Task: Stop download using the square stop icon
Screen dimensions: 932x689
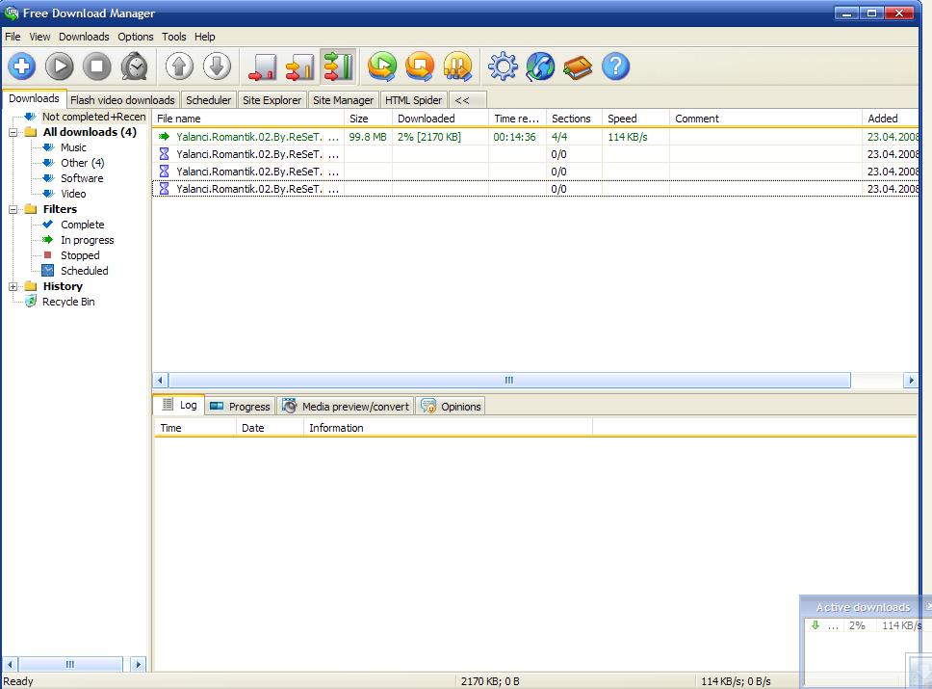Action: click(97, 66)
